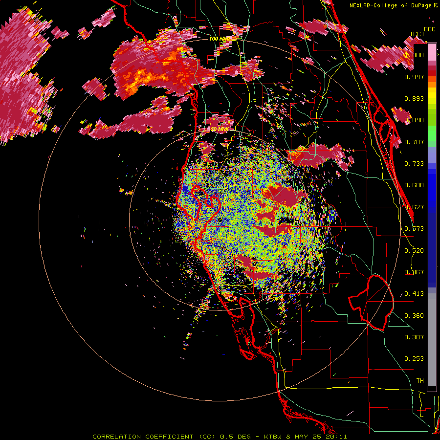Viewport: 440px width, 440px height.
Task: Click the 0.520 scale value
Action: pyautogui.click(x=414, y=251)
